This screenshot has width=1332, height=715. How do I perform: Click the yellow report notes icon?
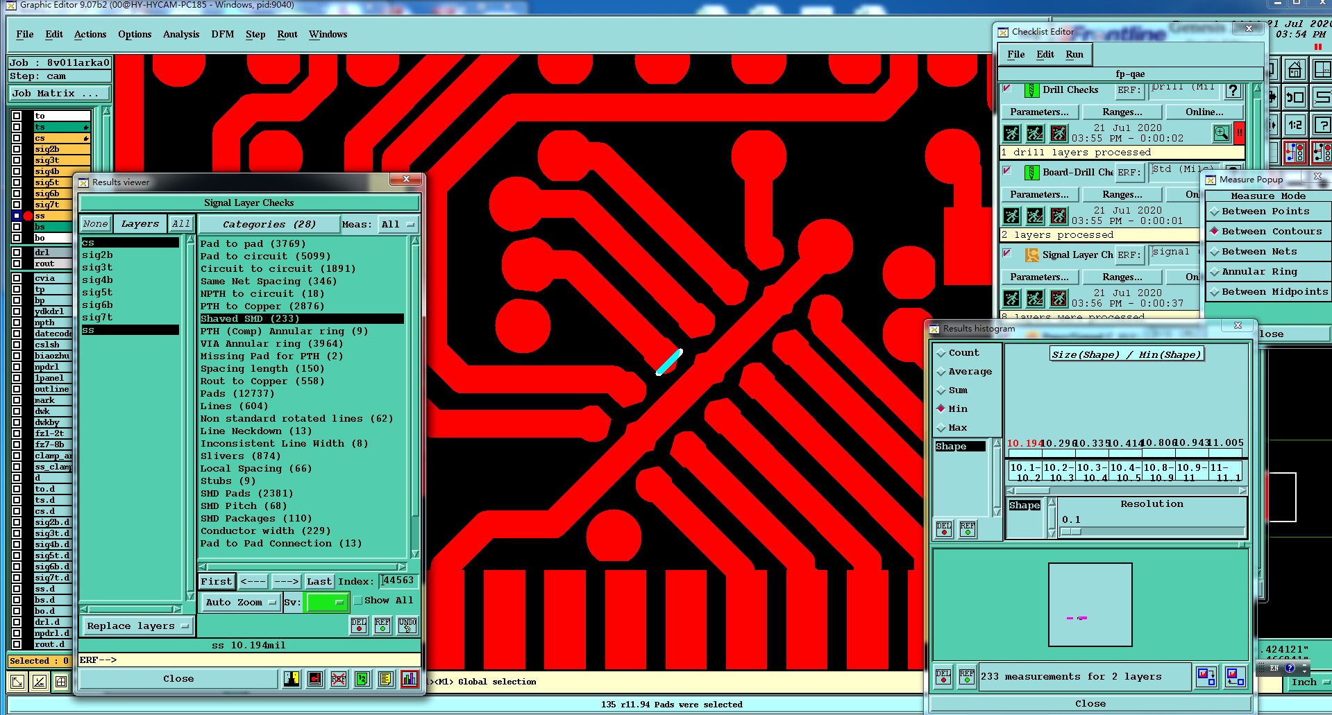coord(386,679)
